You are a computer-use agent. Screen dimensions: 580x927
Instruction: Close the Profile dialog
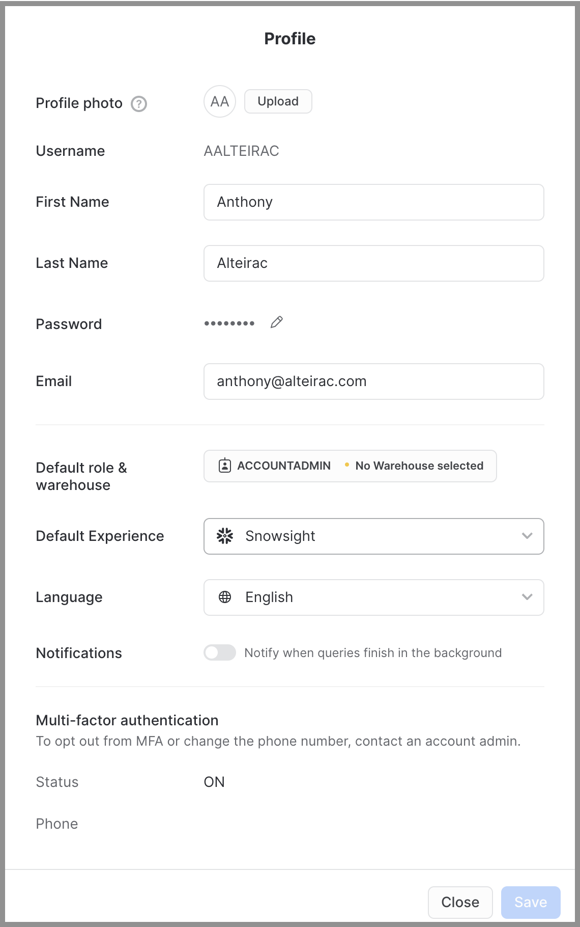pos(460,902)
